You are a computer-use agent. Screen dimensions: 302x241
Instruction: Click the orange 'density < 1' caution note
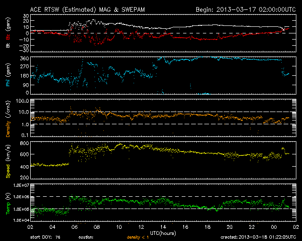pos(138,238)
